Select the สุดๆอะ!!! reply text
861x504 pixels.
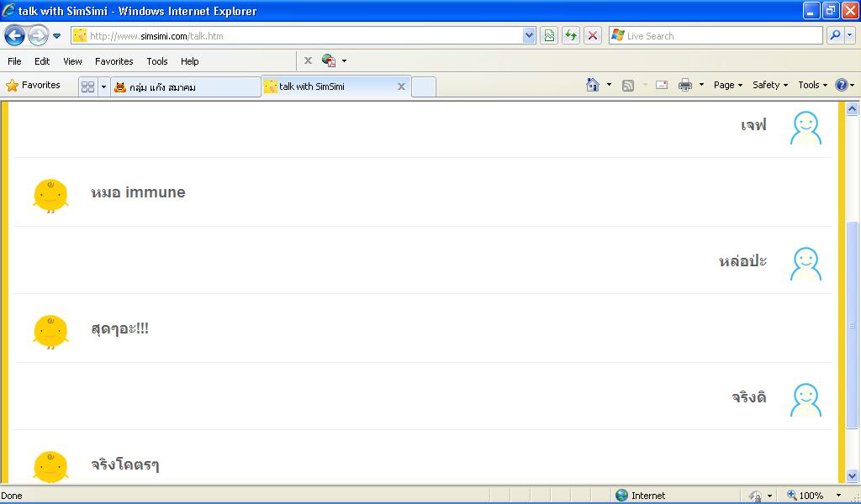tap(119, 329)
